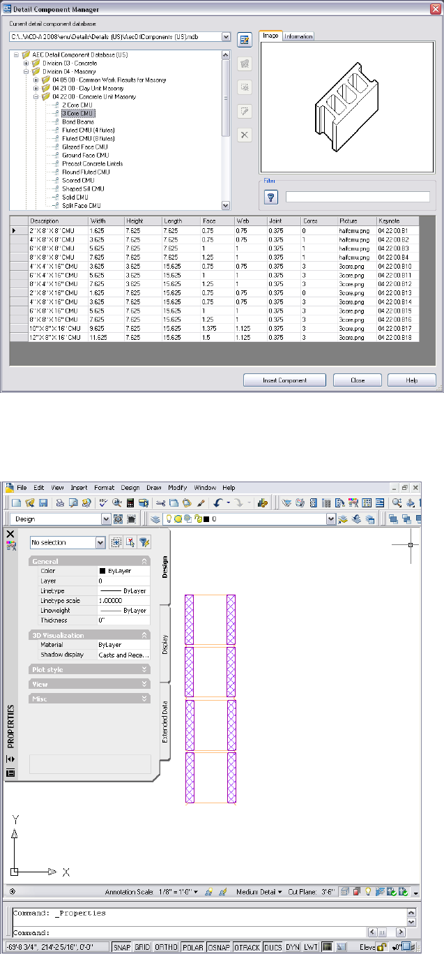The image size is (444, 954).
Task: Click the add database icon beside path dropdown
Action: tap(245, 38)
